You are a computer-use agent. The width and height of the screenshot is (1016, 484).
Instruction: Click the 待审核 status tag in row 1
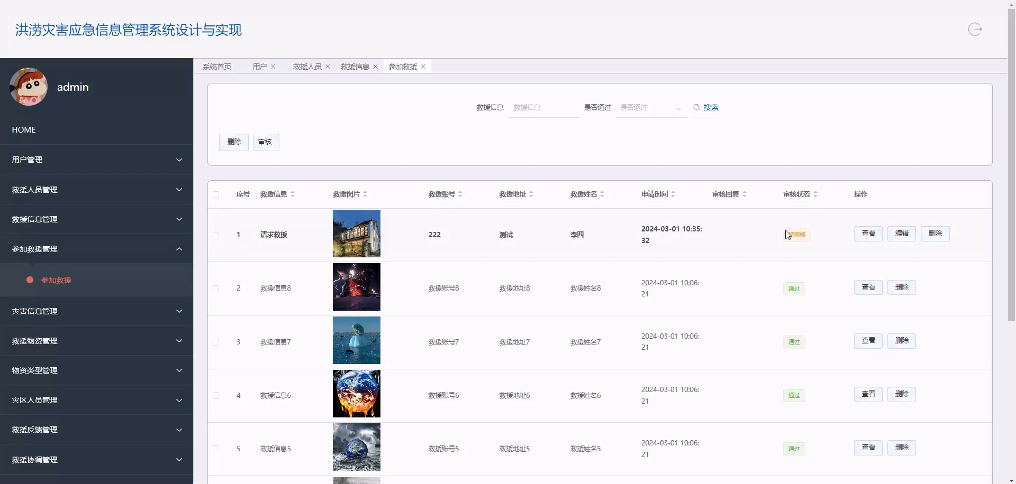(x=796, y=235)
